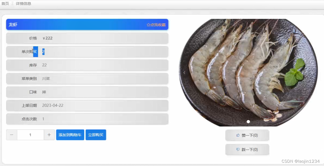The height and width of the screenshot is (166, 324).
Task: Add item to shopping cart
Action: pyautogui.click(x=70, y=135)
